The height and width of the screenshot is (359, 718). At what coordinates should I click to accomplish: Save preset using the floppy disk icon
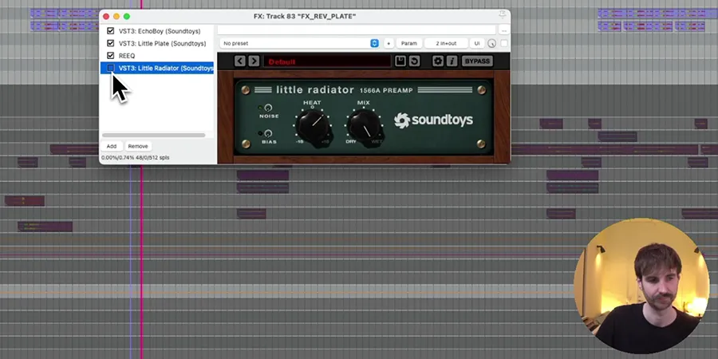point(400,61)
